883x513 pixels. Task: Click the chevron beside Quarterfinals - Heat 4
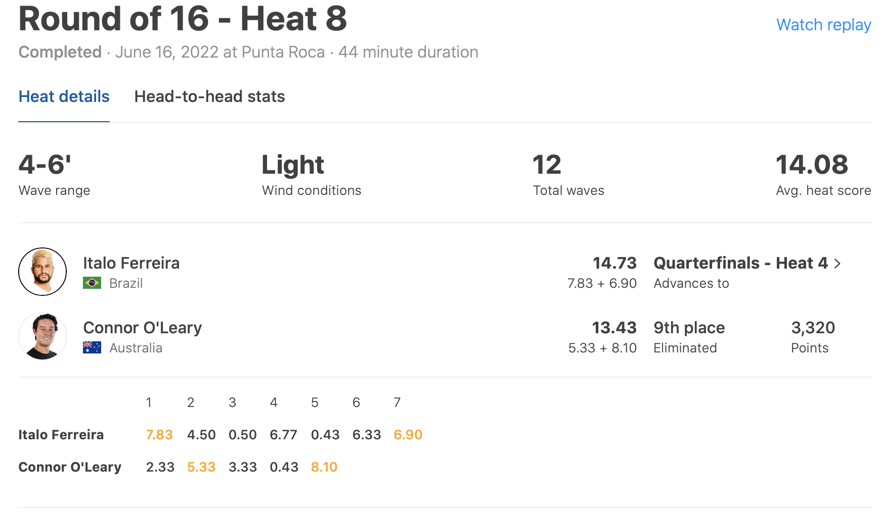[837, 264]
